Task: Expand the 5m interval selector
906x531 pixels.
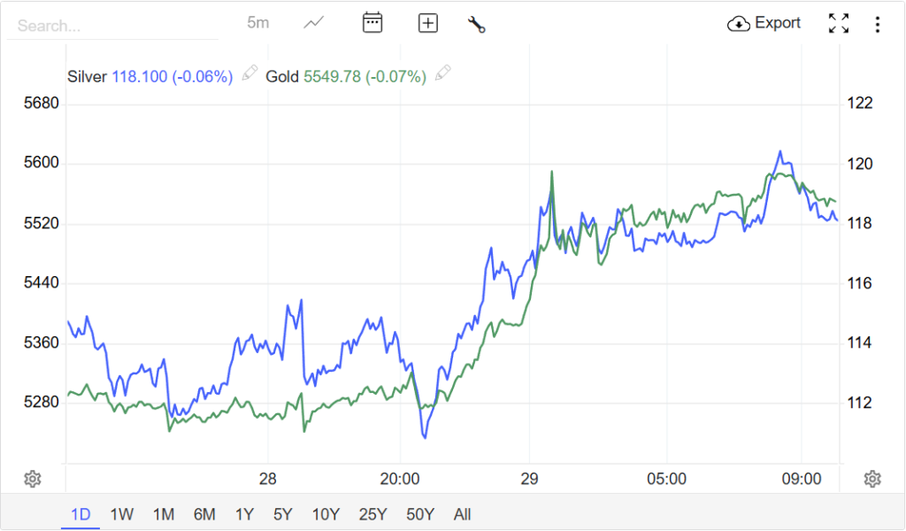Action: click(x=257, y=24)
